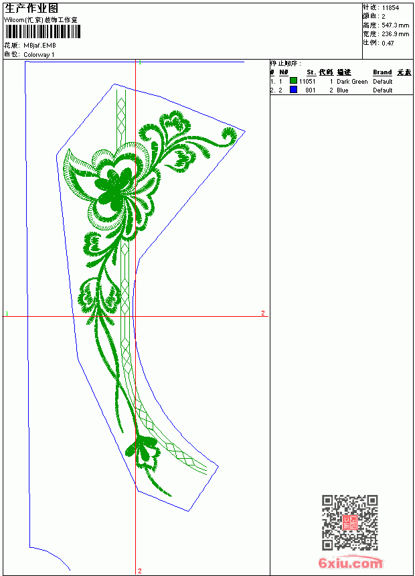
Task: Click the Colorway 1 label
Action: 39,55
